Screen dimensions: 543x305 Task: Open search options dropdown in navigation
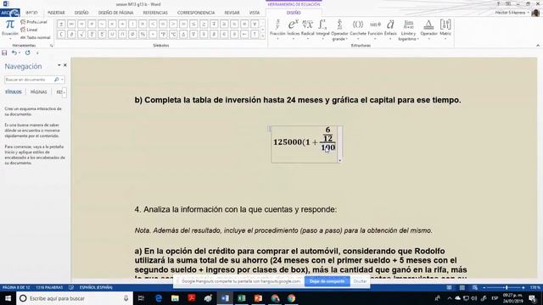pyautogui.click(x=62, y=80)
